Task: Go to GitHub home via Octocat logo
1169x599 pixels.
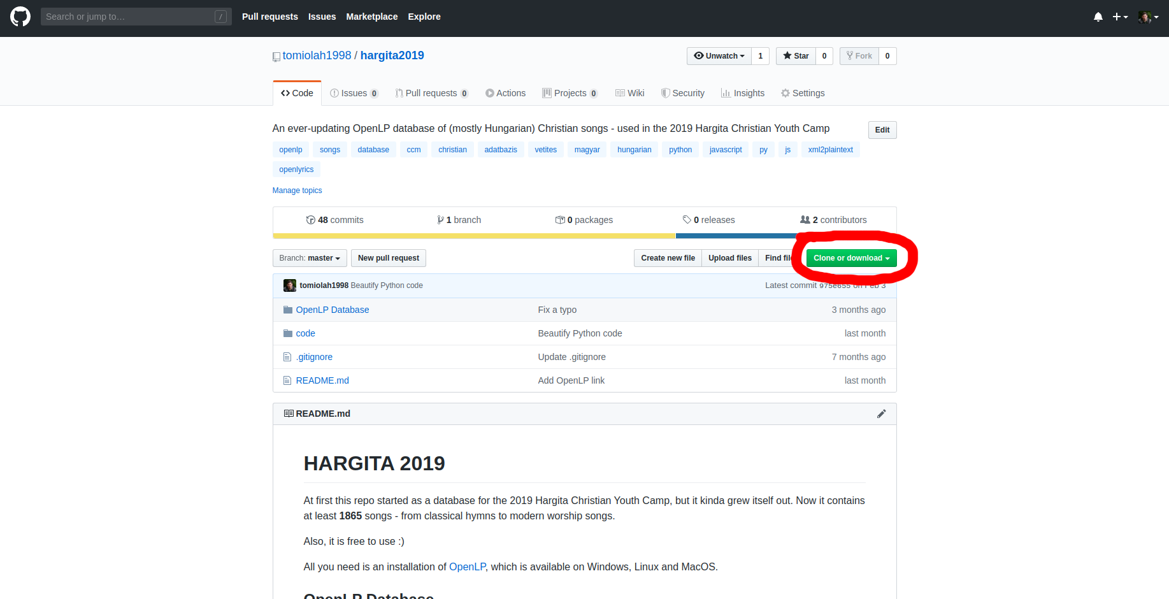Action: [x=20, y=17]
